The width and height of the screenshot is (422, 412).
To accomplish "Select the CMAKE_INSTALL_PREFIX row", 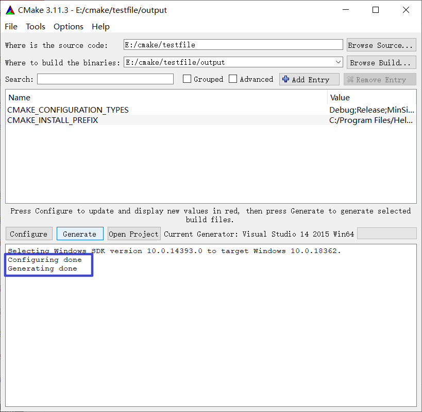I will point(211,120).
